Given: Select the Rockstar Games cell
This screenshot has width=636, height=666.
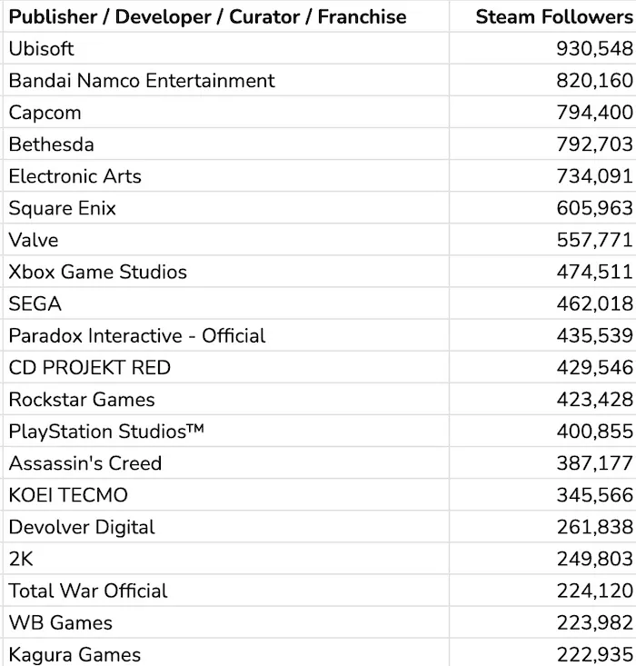Looking at the screenshot, I should (82, 400).
